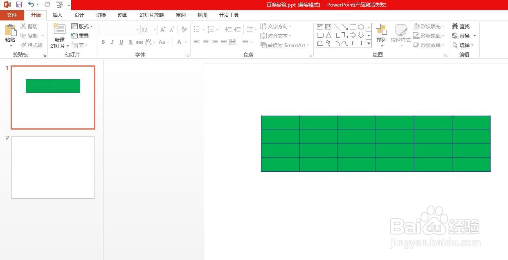Viewport: 508px width, 260px height.
Task: Open the 文字方向 (Text Direction) dropdown
Action: (276, 26)
